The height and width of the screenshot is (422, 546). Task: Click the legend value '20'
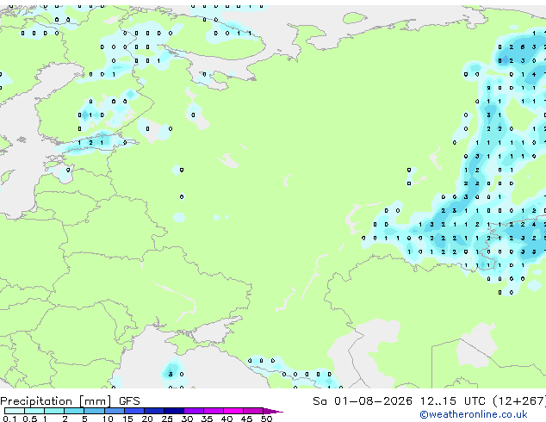coord(147,419)
